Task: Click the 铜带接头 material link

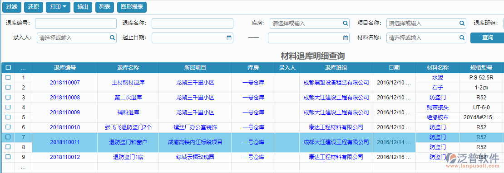Action: click(437, 107)
